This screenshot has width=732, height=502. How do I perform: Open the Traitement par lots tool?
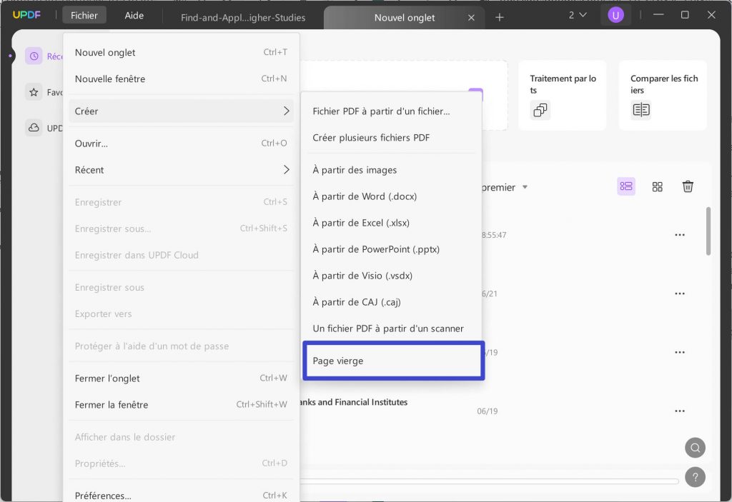[x=562, y=94]
